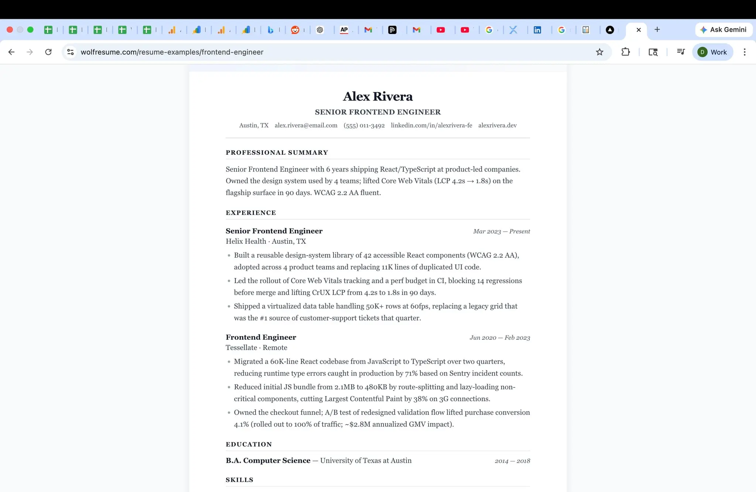Click Helix Health · Austin, TX line
Viewport: 756px width, 492px height.
tap(266, 241)
